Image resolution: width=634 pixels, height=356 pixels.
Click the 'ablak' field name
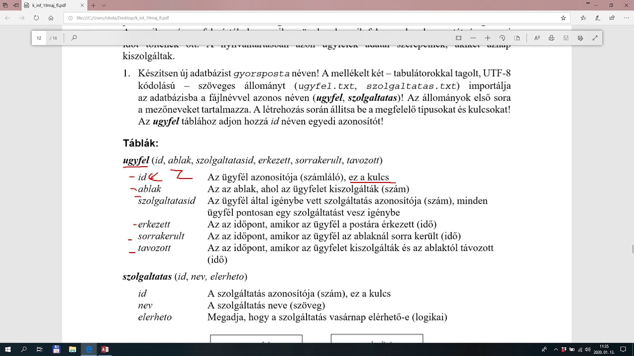[x=150, y=189]
